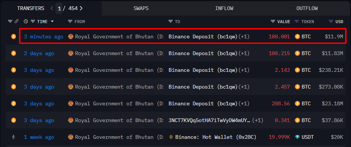This screenshot has width=351, height=147.
Task: Click the purple USD column filter
Action: tap(331, 22)
